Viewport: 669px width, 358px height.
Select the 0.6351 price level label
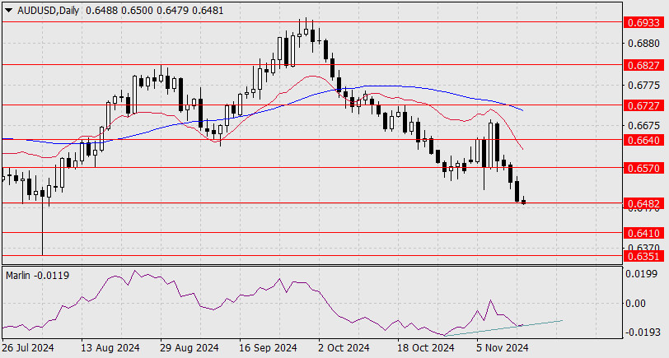click(643, 256)
